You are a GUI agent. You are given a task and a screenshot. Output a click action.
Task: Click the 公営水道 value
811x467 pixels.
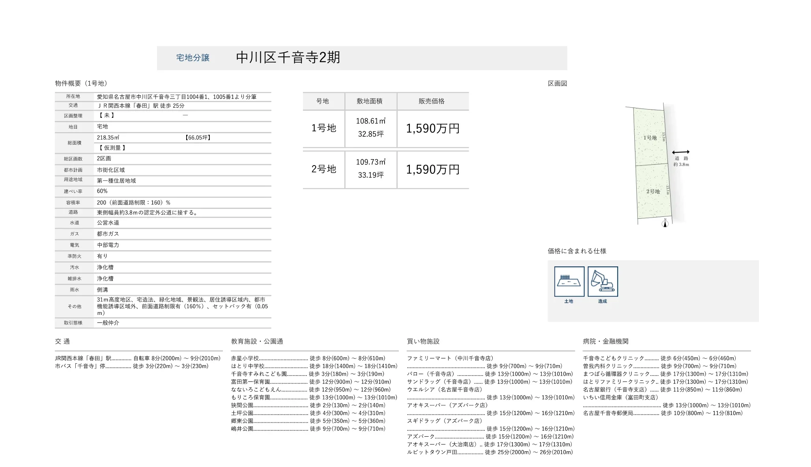[x=108, y=223]
